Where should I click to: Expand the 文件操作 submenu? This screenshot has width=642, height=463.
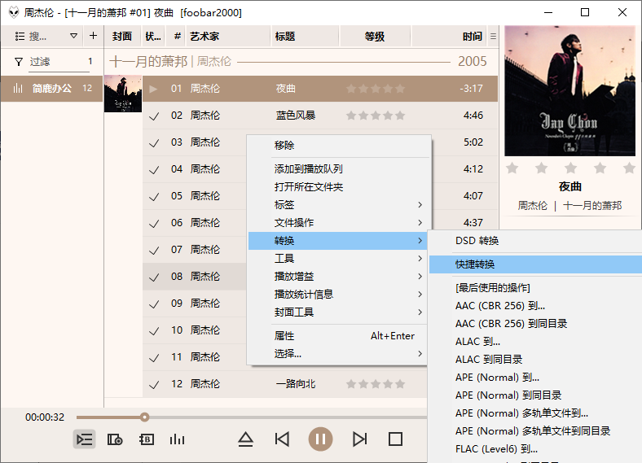[x=338, y=222]
